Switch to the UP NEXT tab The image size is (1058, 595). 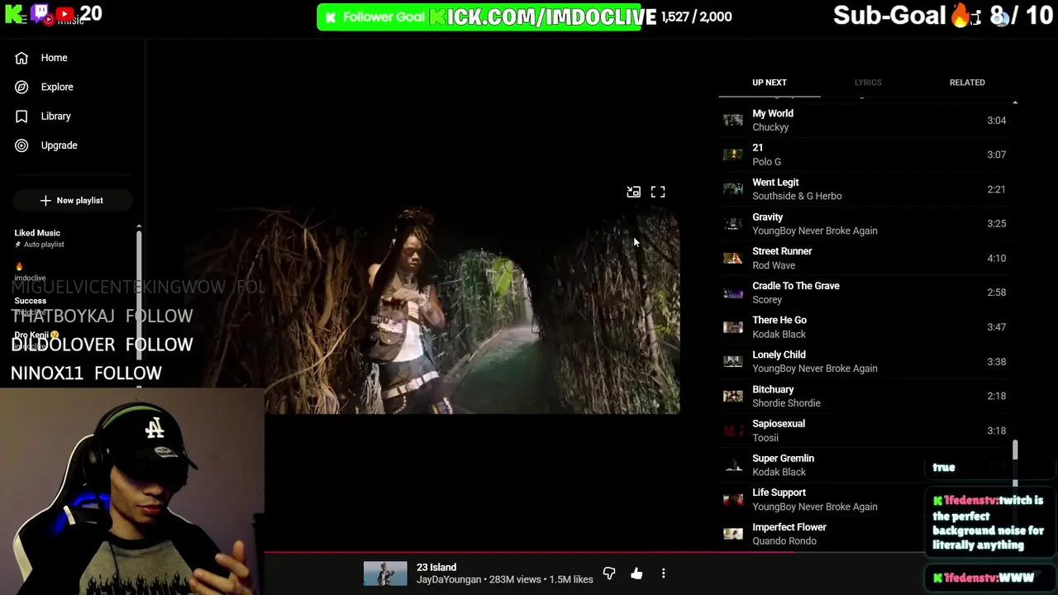point(769,83)
